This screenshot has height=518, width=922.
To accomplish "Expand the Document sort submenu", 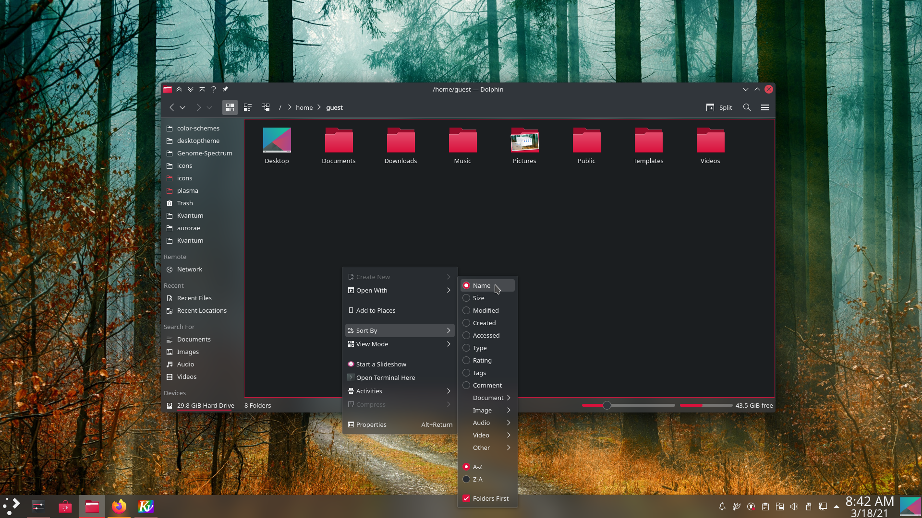I will tap(487, 398).
